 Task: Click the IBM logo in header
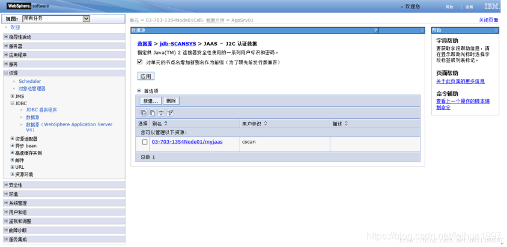[x=492, y=6]
